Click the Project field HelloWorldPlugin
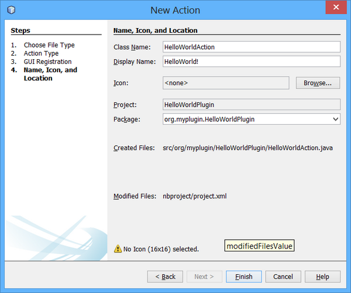The image size is (351, 293). coord(252,105)
